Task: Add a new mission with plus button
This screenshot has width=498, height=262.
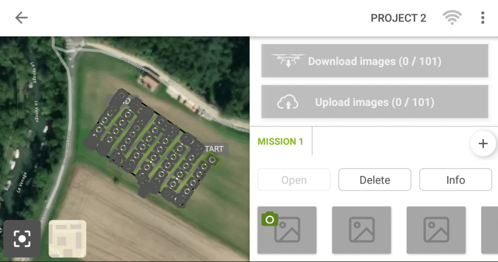Action: [483, 144]
